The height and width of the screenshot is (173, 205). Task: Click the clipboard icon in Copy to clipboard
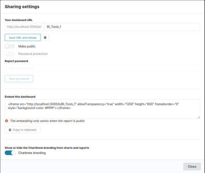coord(10,130)
